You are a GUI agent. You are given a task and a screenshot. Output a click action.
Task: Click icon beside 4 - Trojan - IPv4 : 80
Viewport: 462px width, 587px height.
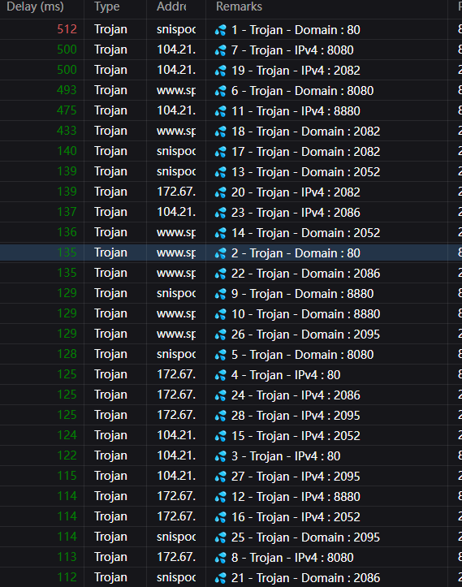point(221,375)
